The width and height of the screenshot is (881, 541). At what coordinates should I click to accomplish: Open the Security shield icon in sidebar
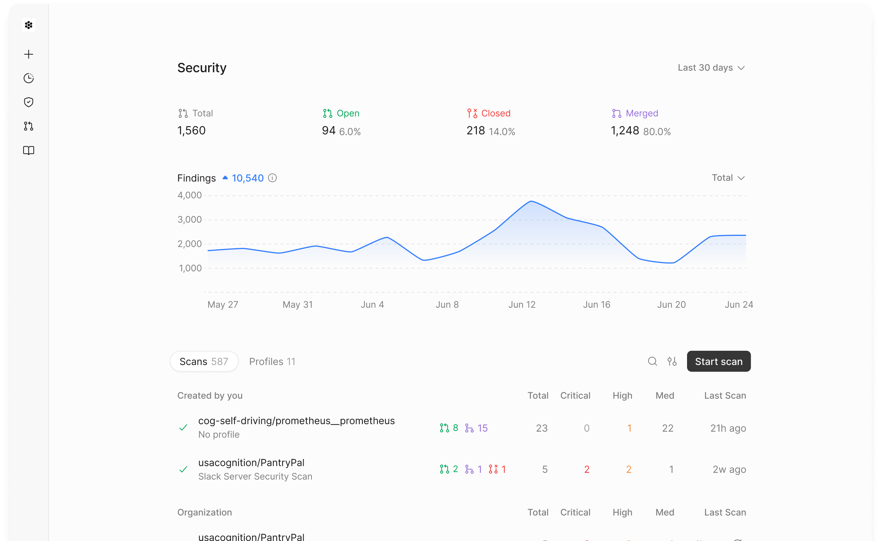28,102
